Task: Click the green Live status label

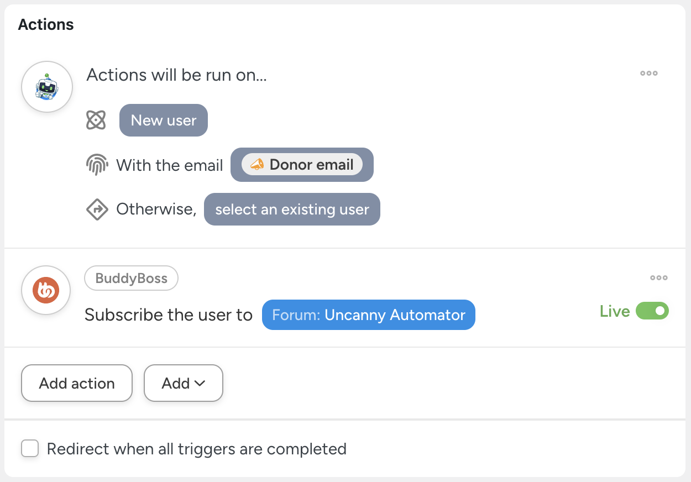Action: 614,311
